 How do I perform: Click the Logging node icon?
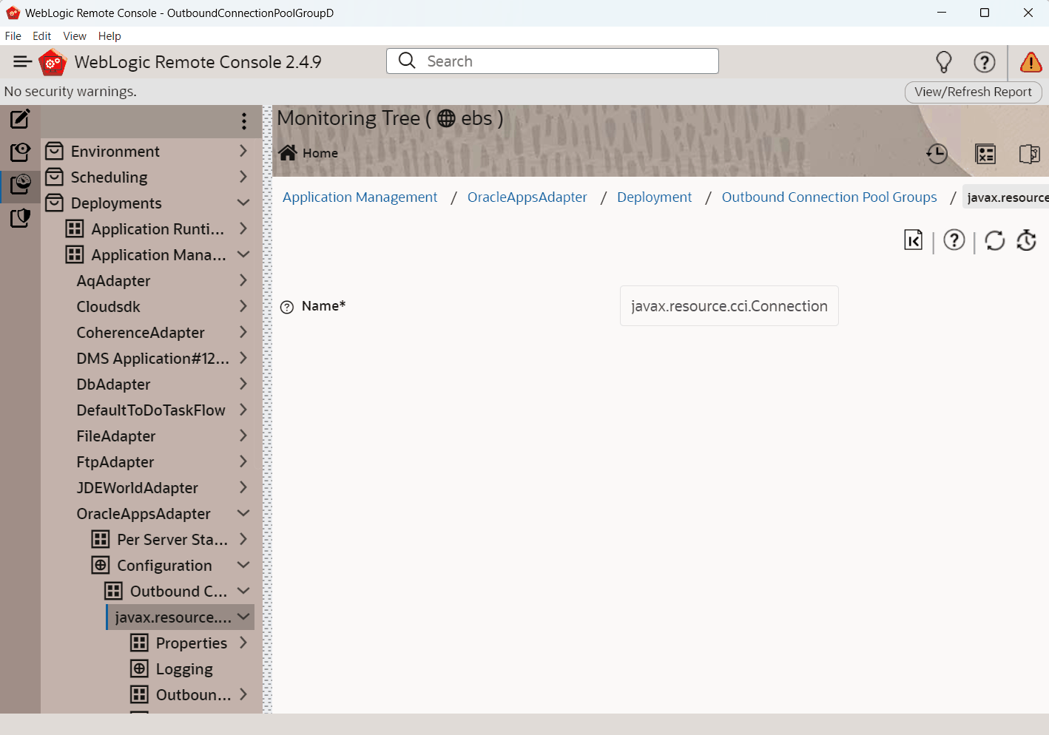point(139,669)
